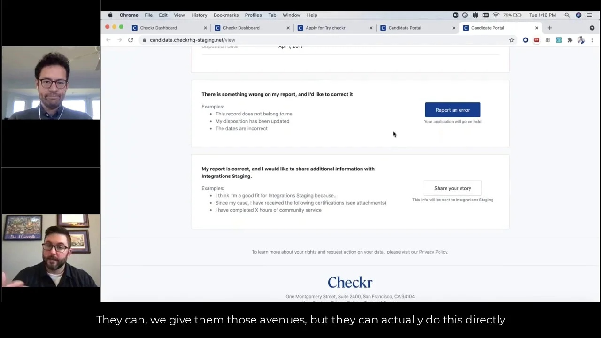Image resolution: width=601 pixels, height=338 pixels.
Task: Click 'I think I'm a good fit' example
Action: click(276, 195)
